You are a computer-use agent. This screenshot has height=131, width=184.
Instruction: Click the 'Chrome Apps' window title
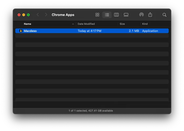click(63, 15)
